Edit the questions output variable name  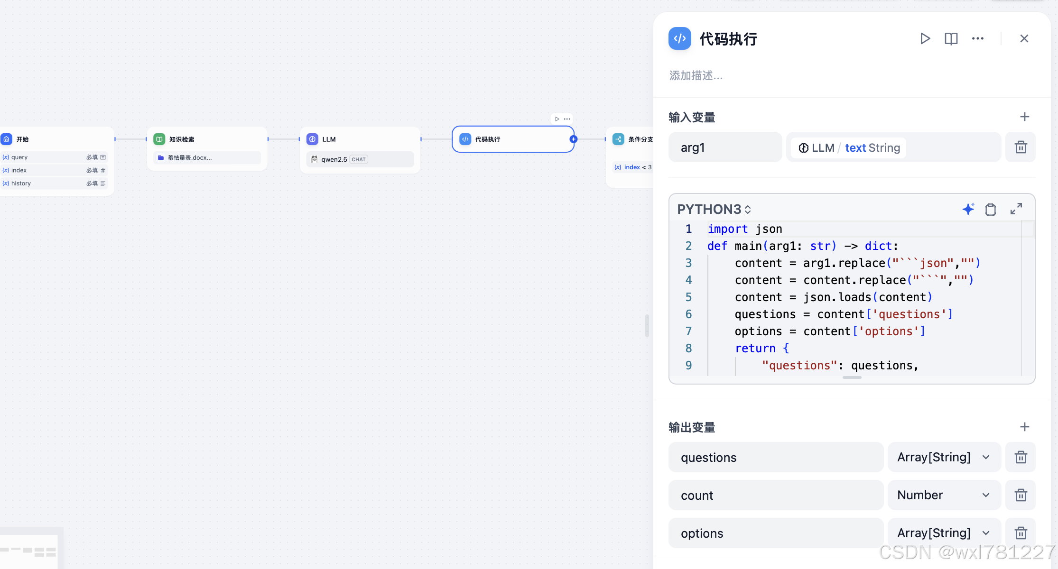click(776, 457)
